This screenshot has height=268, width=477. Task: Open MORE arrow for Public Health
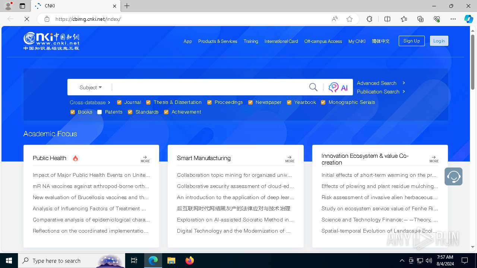[x=145, y=159]
